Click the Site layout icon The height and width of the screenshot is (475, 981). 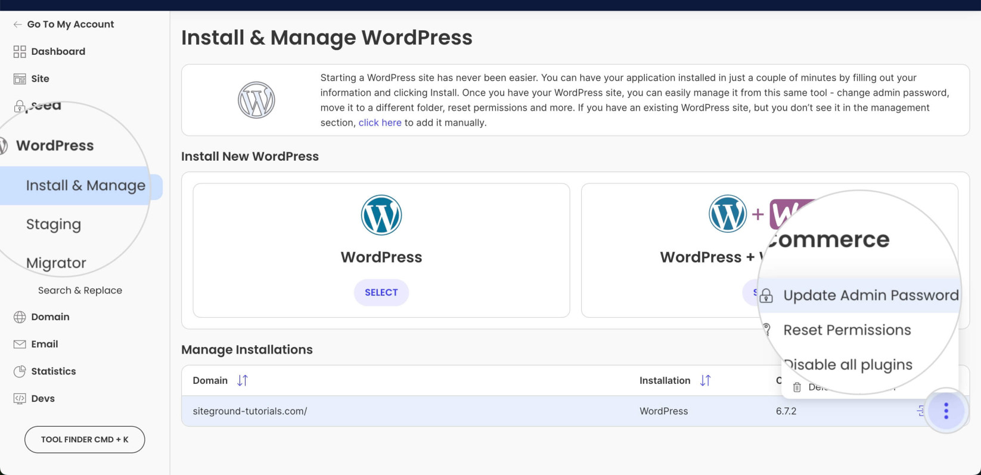20,79
